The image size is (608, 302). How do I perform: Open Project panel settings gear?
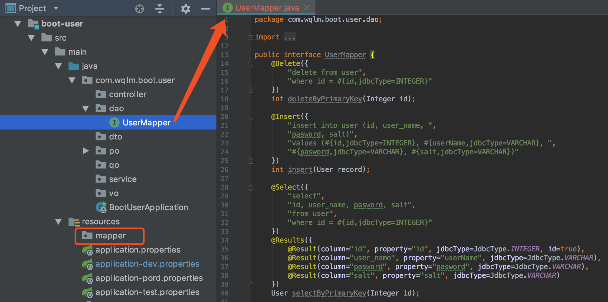[x=185, y=9]
